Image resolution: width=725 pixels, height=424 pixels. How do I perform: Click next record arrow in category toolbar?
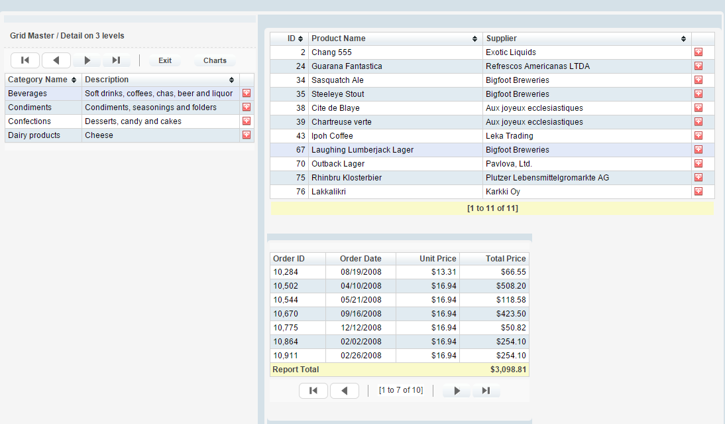point(87,60)
